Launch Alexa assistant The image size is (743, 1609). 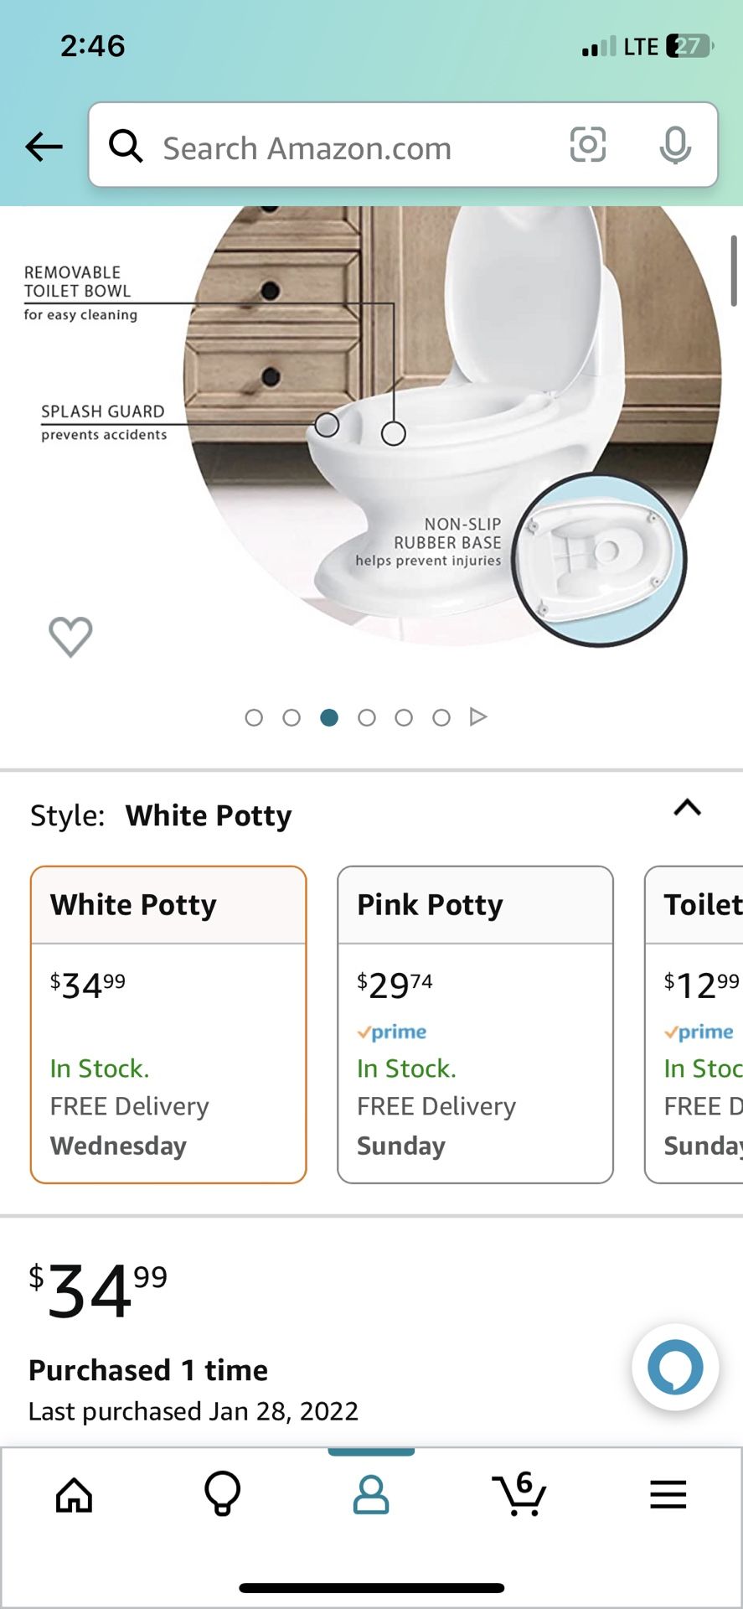674,1367
